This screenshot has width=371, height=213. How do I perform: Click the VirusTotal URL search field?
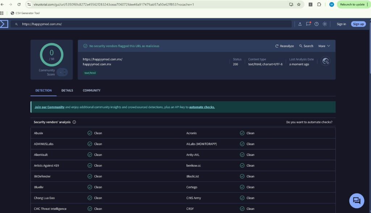[x=152, y=24]
